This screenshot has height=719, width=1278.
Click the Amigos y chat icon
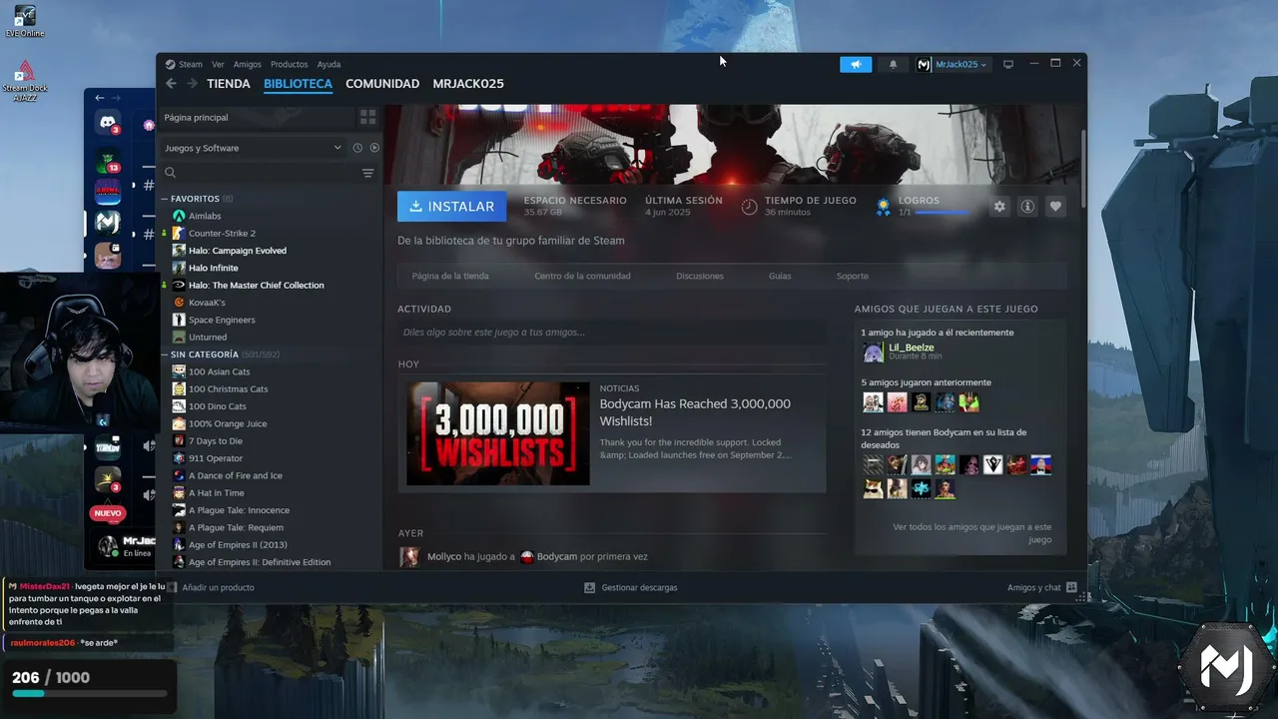pyautogui.click(x=1071, y=587)
